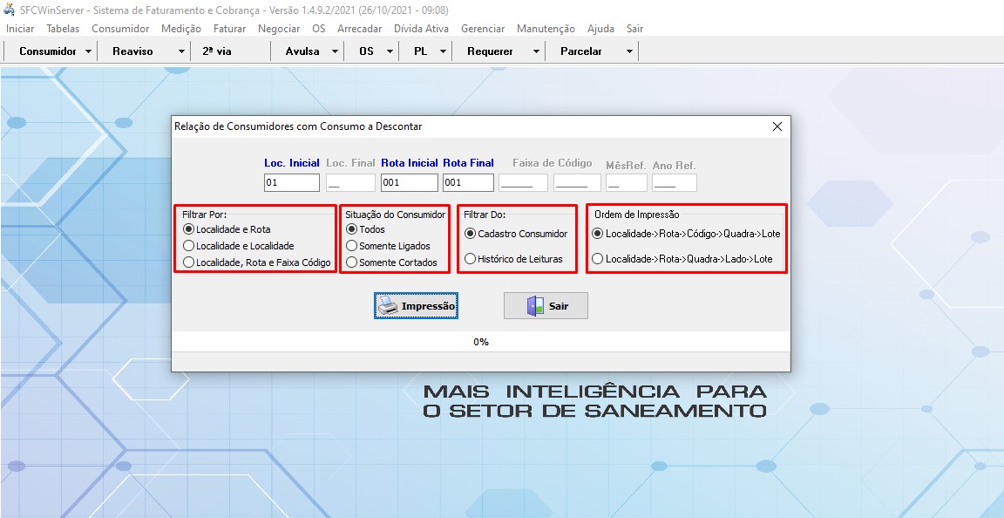Click the 2ª via toolbar button
Image resolution: width=1004 pixels, height=518 pixels.
click(x=217, y=51)
